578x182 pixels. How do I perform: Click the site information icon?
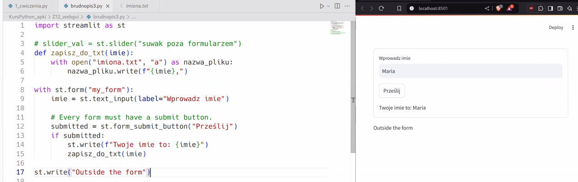pos(412,8)
